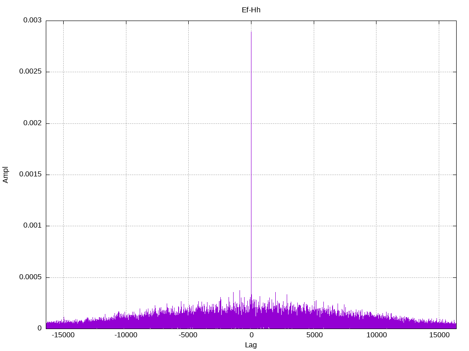Click the 0.0015 y-axis tick label
Screen dimensions: 469x351
(30, 174)
